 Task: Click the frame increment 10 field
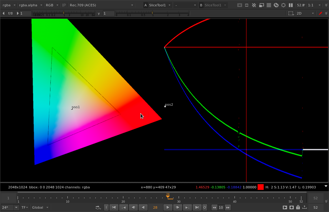click(221, 207)
